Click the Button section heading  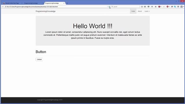coord(41,52)
